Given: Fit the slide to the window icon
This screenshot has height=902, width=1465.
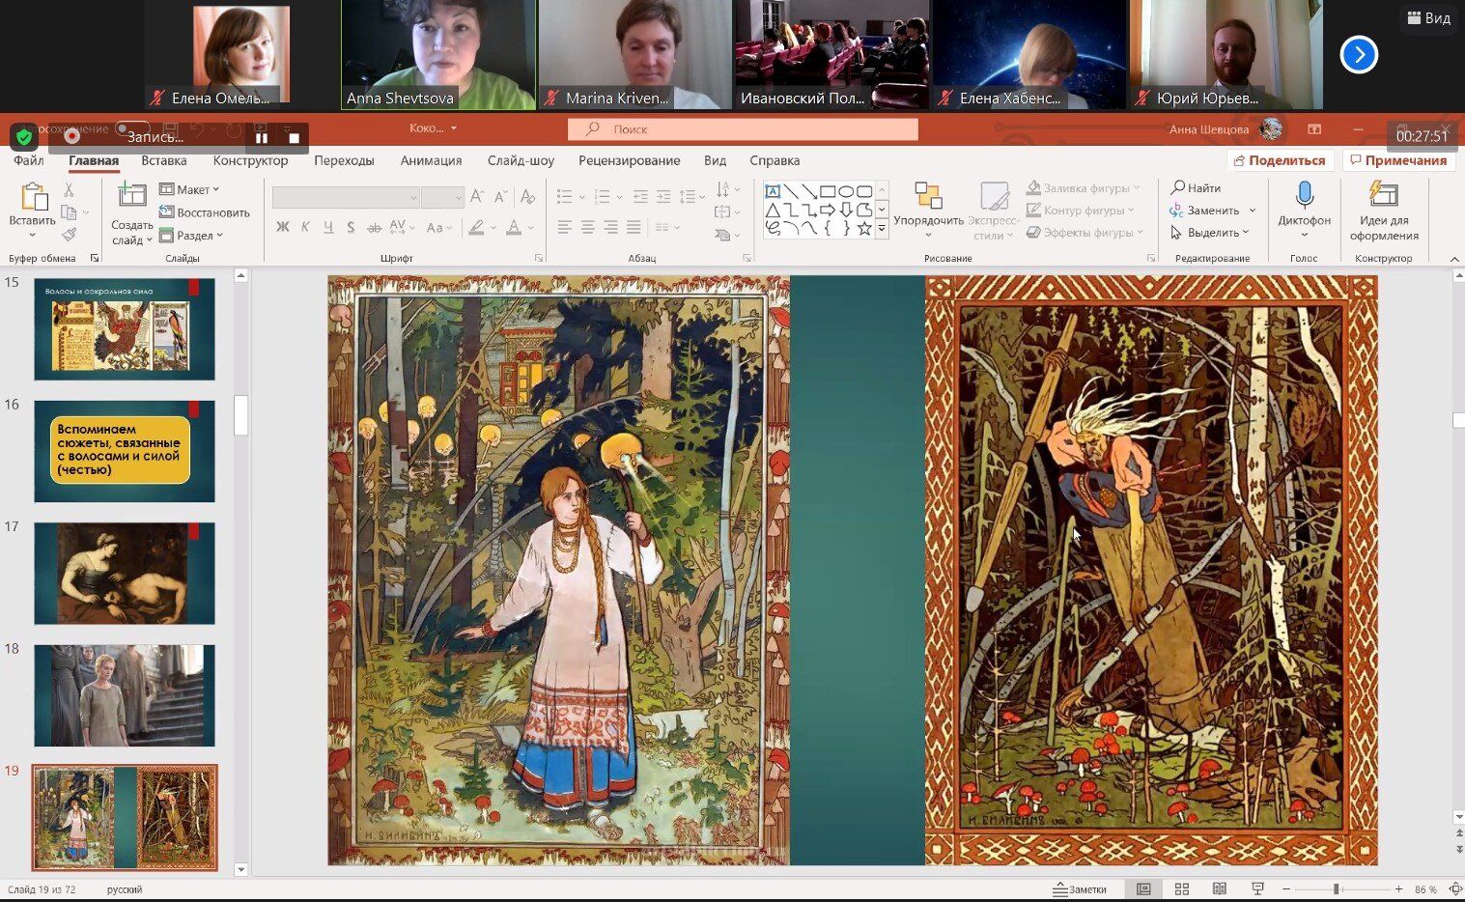Looking at the screenshot, I should pyautogui.click(x=1455, y=889).
